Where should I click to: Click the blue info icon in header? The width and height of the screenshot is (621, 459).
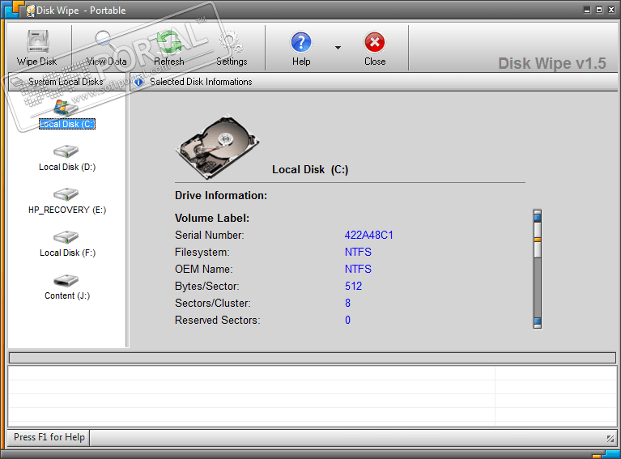pos(138,82)
